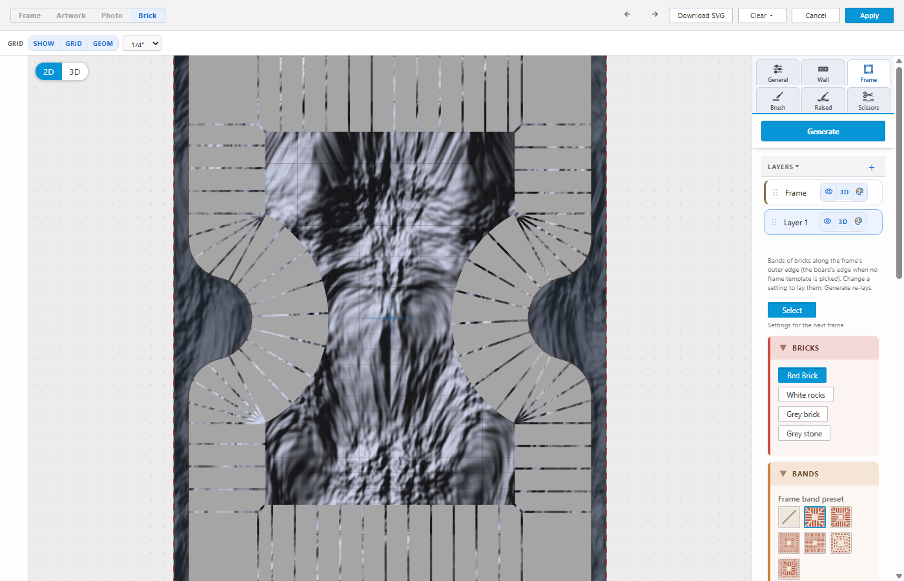
Task: Switch the canvas to 3D view
Action: [x=75, y=72]
